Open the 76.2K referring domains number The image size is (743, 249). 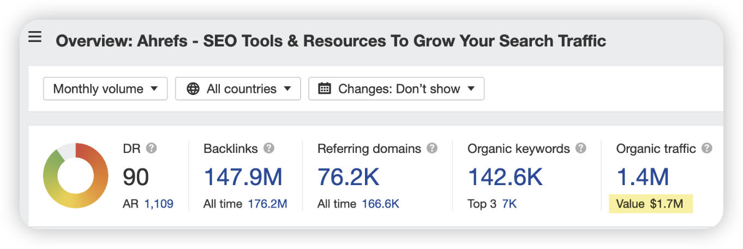pyautogui.click(x=348, y=177)
